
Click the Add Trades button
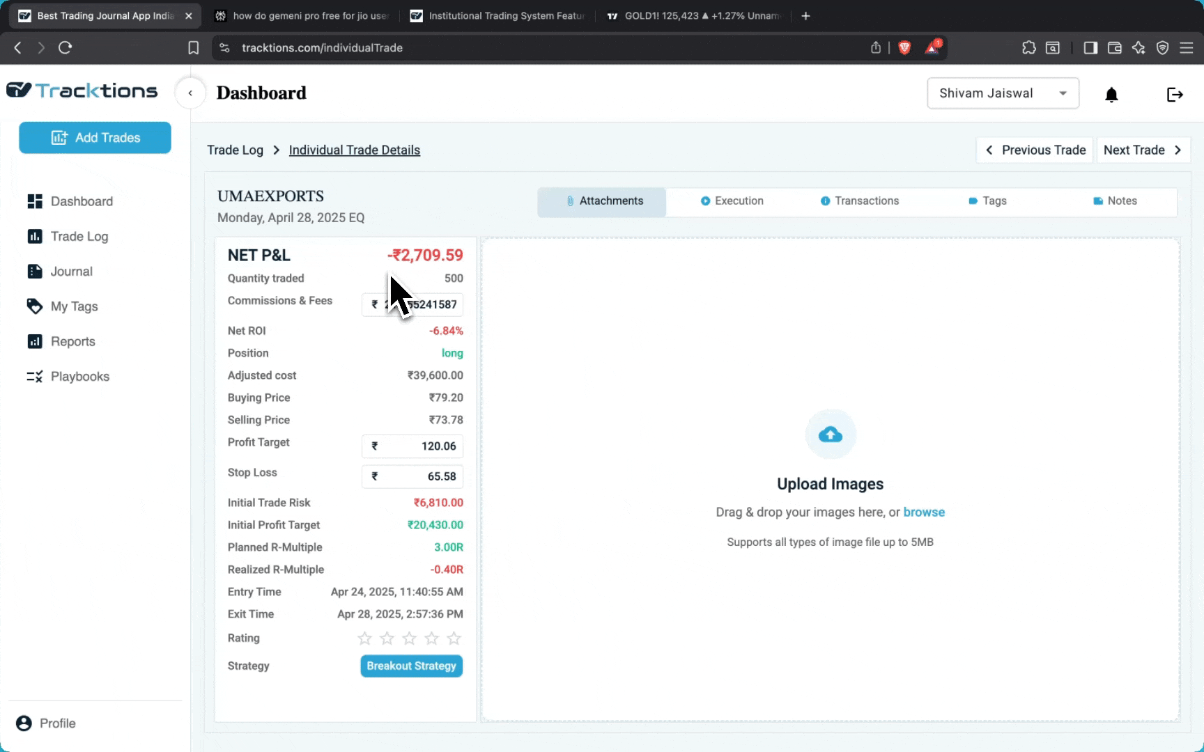click(x=95, y=138)
